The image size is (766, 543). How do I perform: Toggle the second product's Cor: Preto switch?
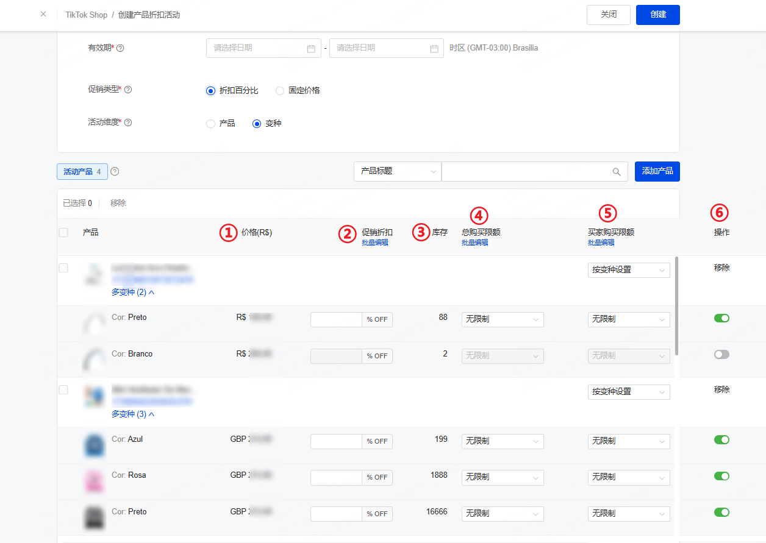[x=721, y=513]
